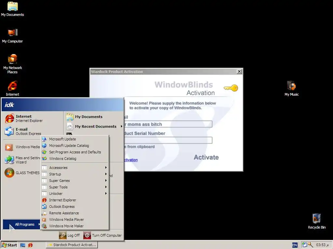The width and height of the screenshot is (333, 249).
Task: Click the Log Off key icon
Action: (63, 235)
